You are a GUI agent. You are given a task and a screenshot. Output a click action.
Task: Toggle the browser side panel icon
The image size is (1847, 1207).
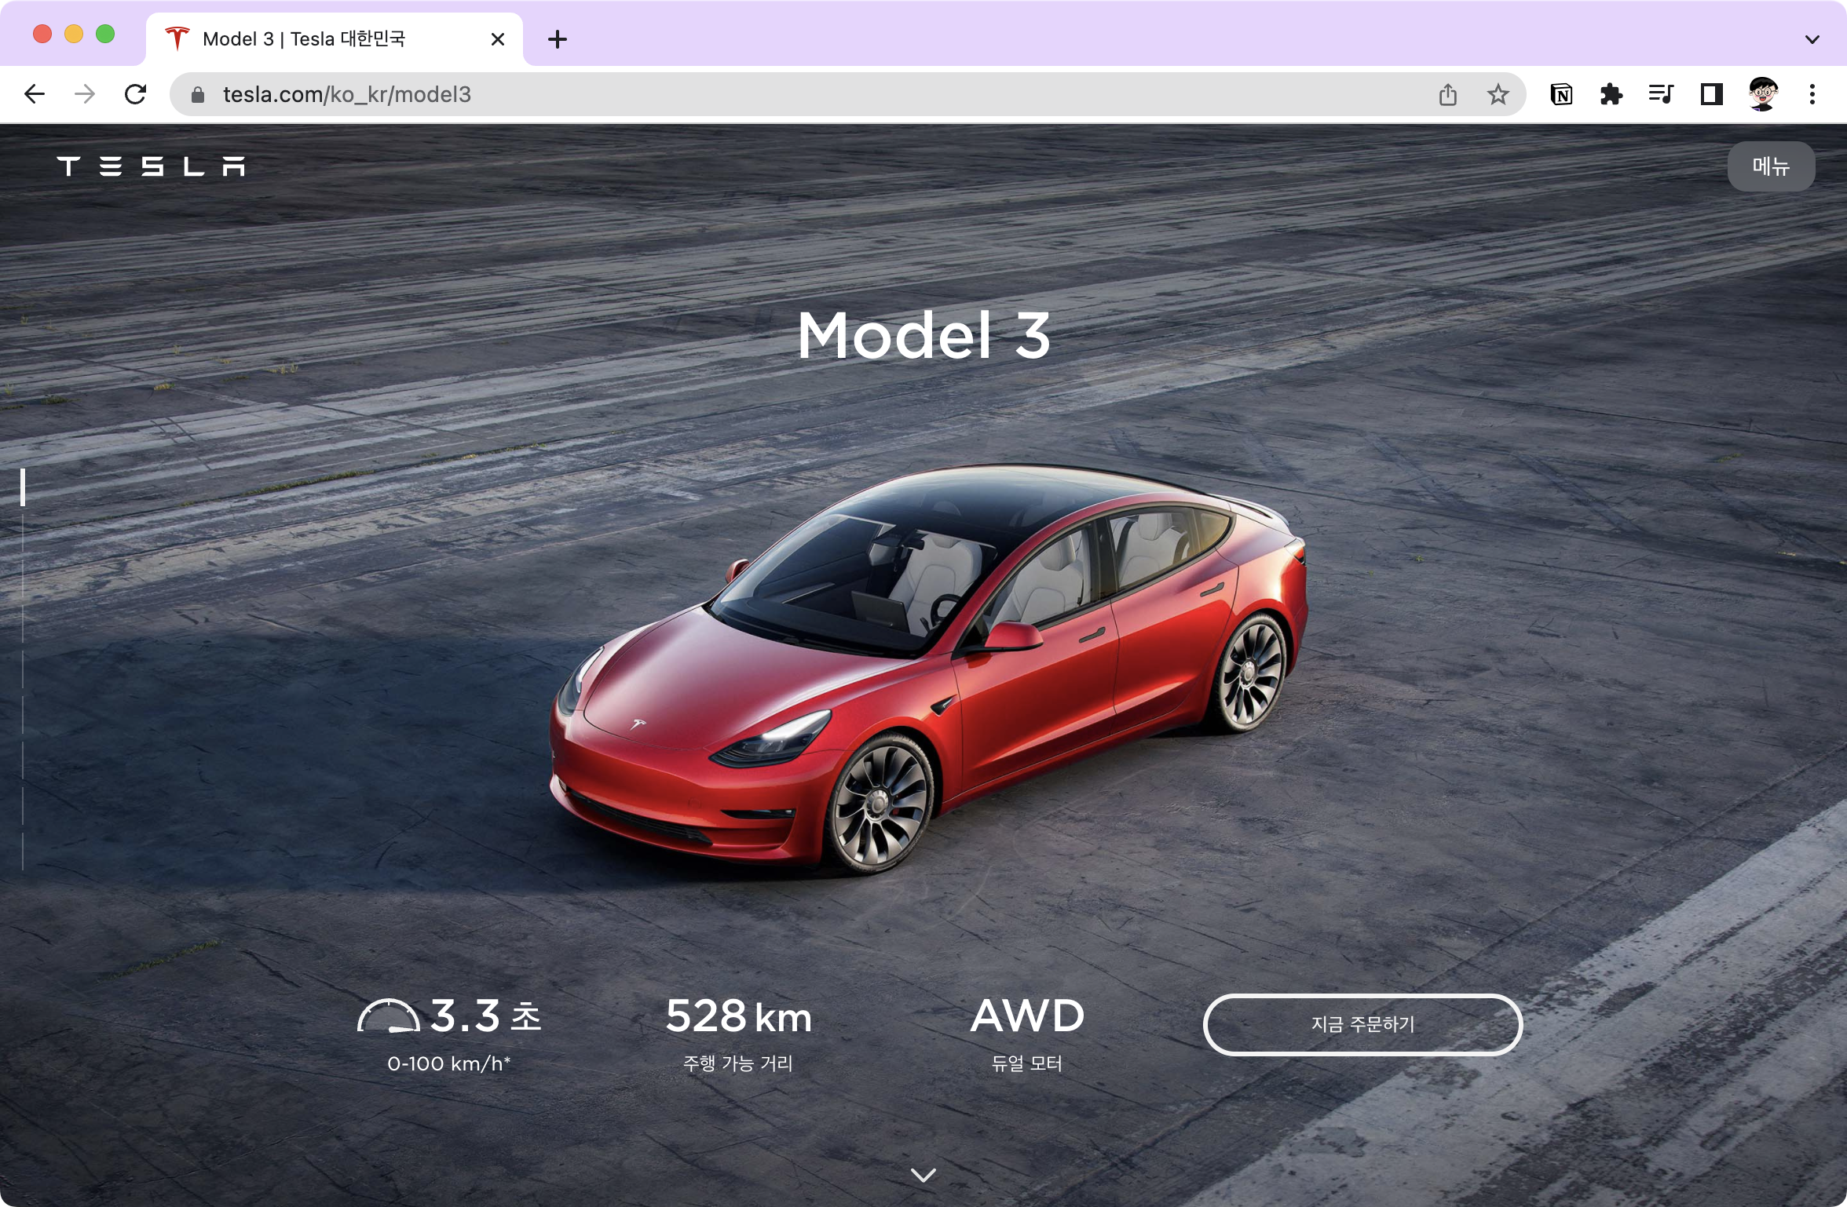pyautogui.click(x=1711, y=95)
